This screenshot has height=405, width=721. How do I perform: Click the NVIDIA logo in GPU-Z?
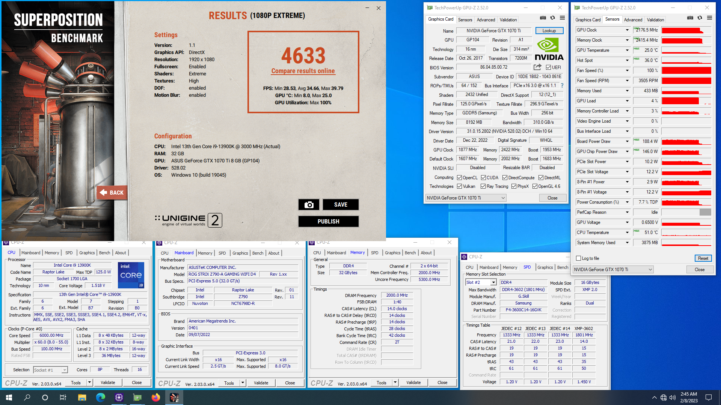click(549, 49)
